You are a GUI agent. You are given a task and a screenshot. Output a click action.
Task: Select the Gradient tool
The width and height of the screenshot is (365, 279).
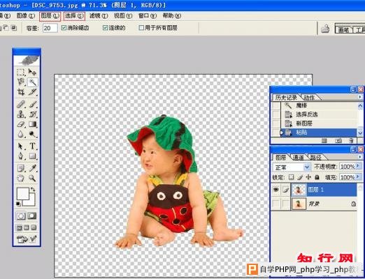point(32,124)
